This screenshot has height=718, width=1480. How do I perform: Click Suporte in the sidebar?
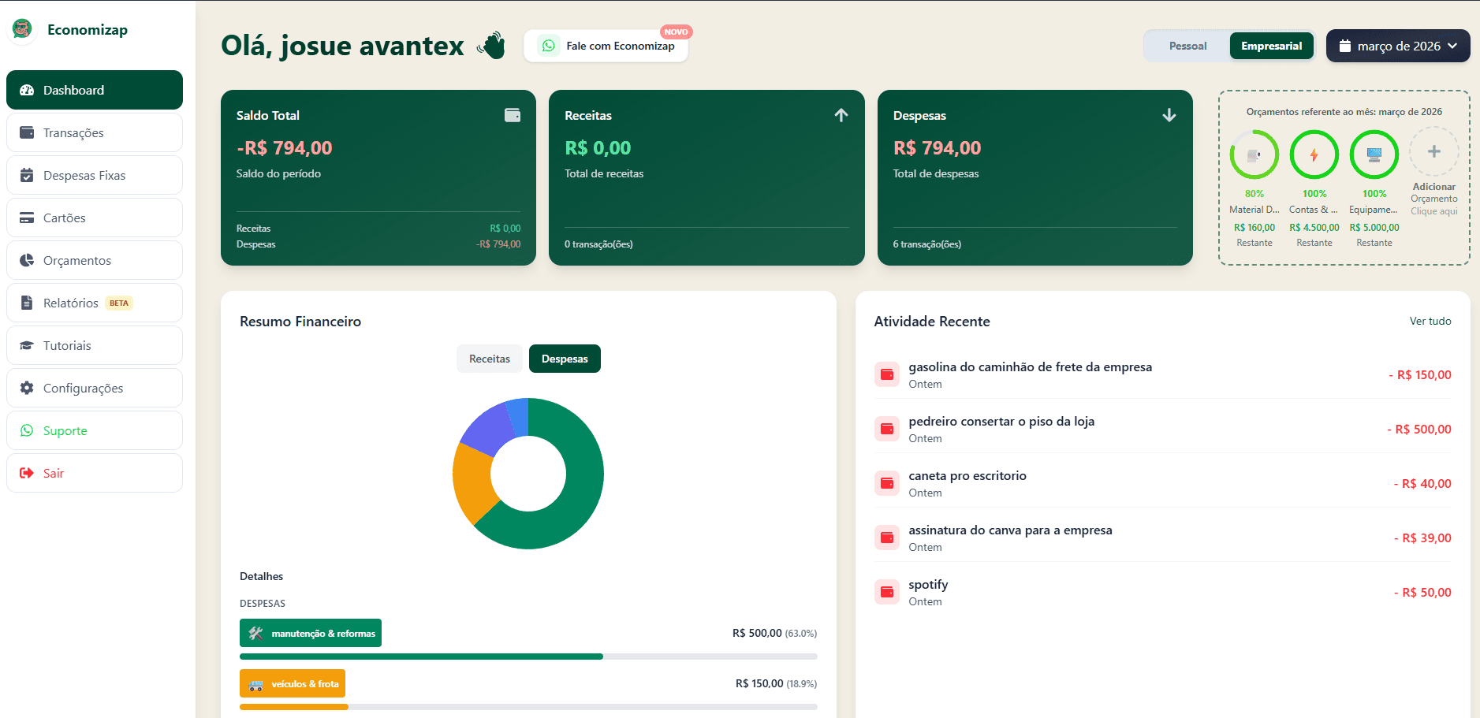[x=95, y=430]
